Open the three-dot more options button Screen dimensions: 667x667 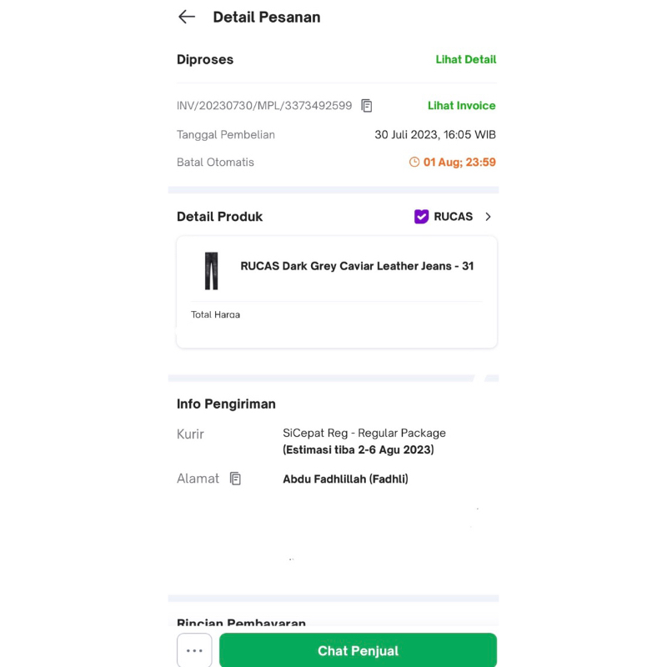(x=194, y=650)
